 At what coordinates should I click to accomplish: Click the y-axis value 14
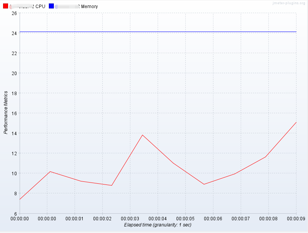click(x=14, y=133)
